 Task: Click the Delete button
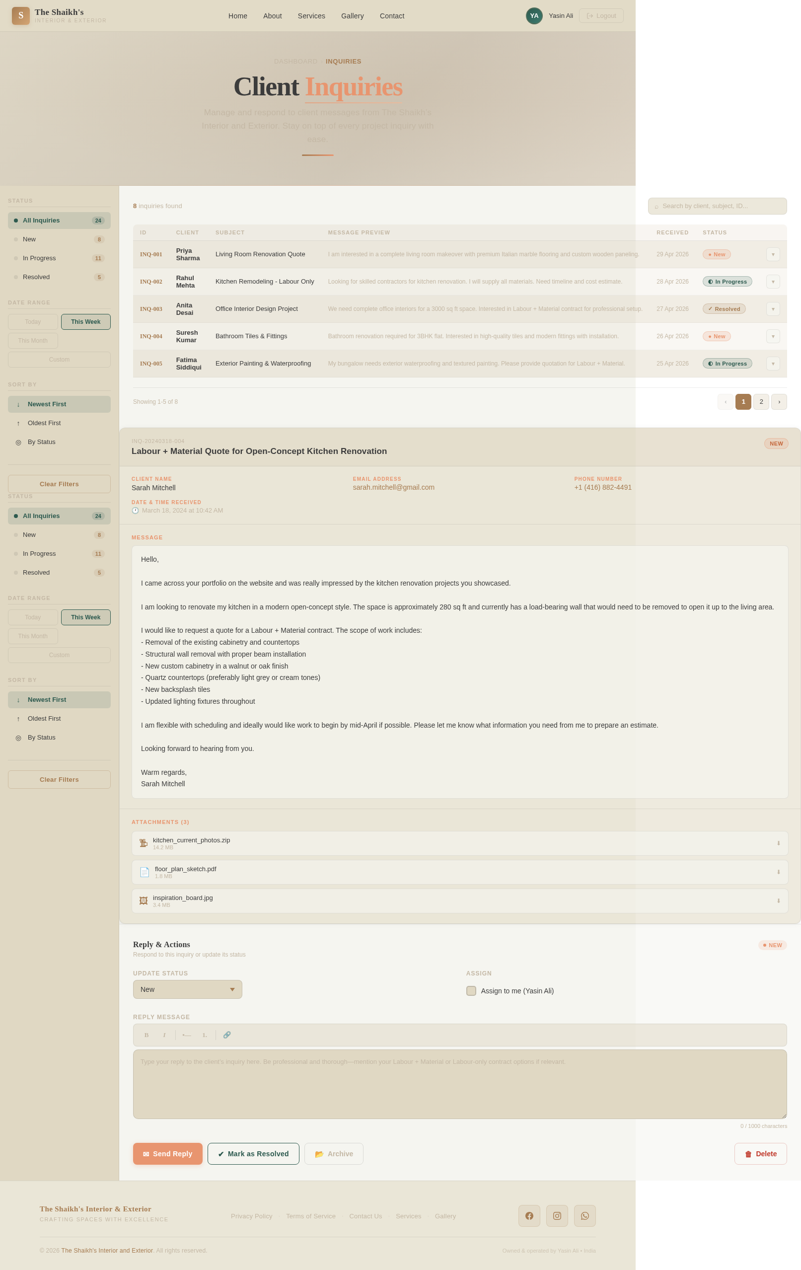760,1154
